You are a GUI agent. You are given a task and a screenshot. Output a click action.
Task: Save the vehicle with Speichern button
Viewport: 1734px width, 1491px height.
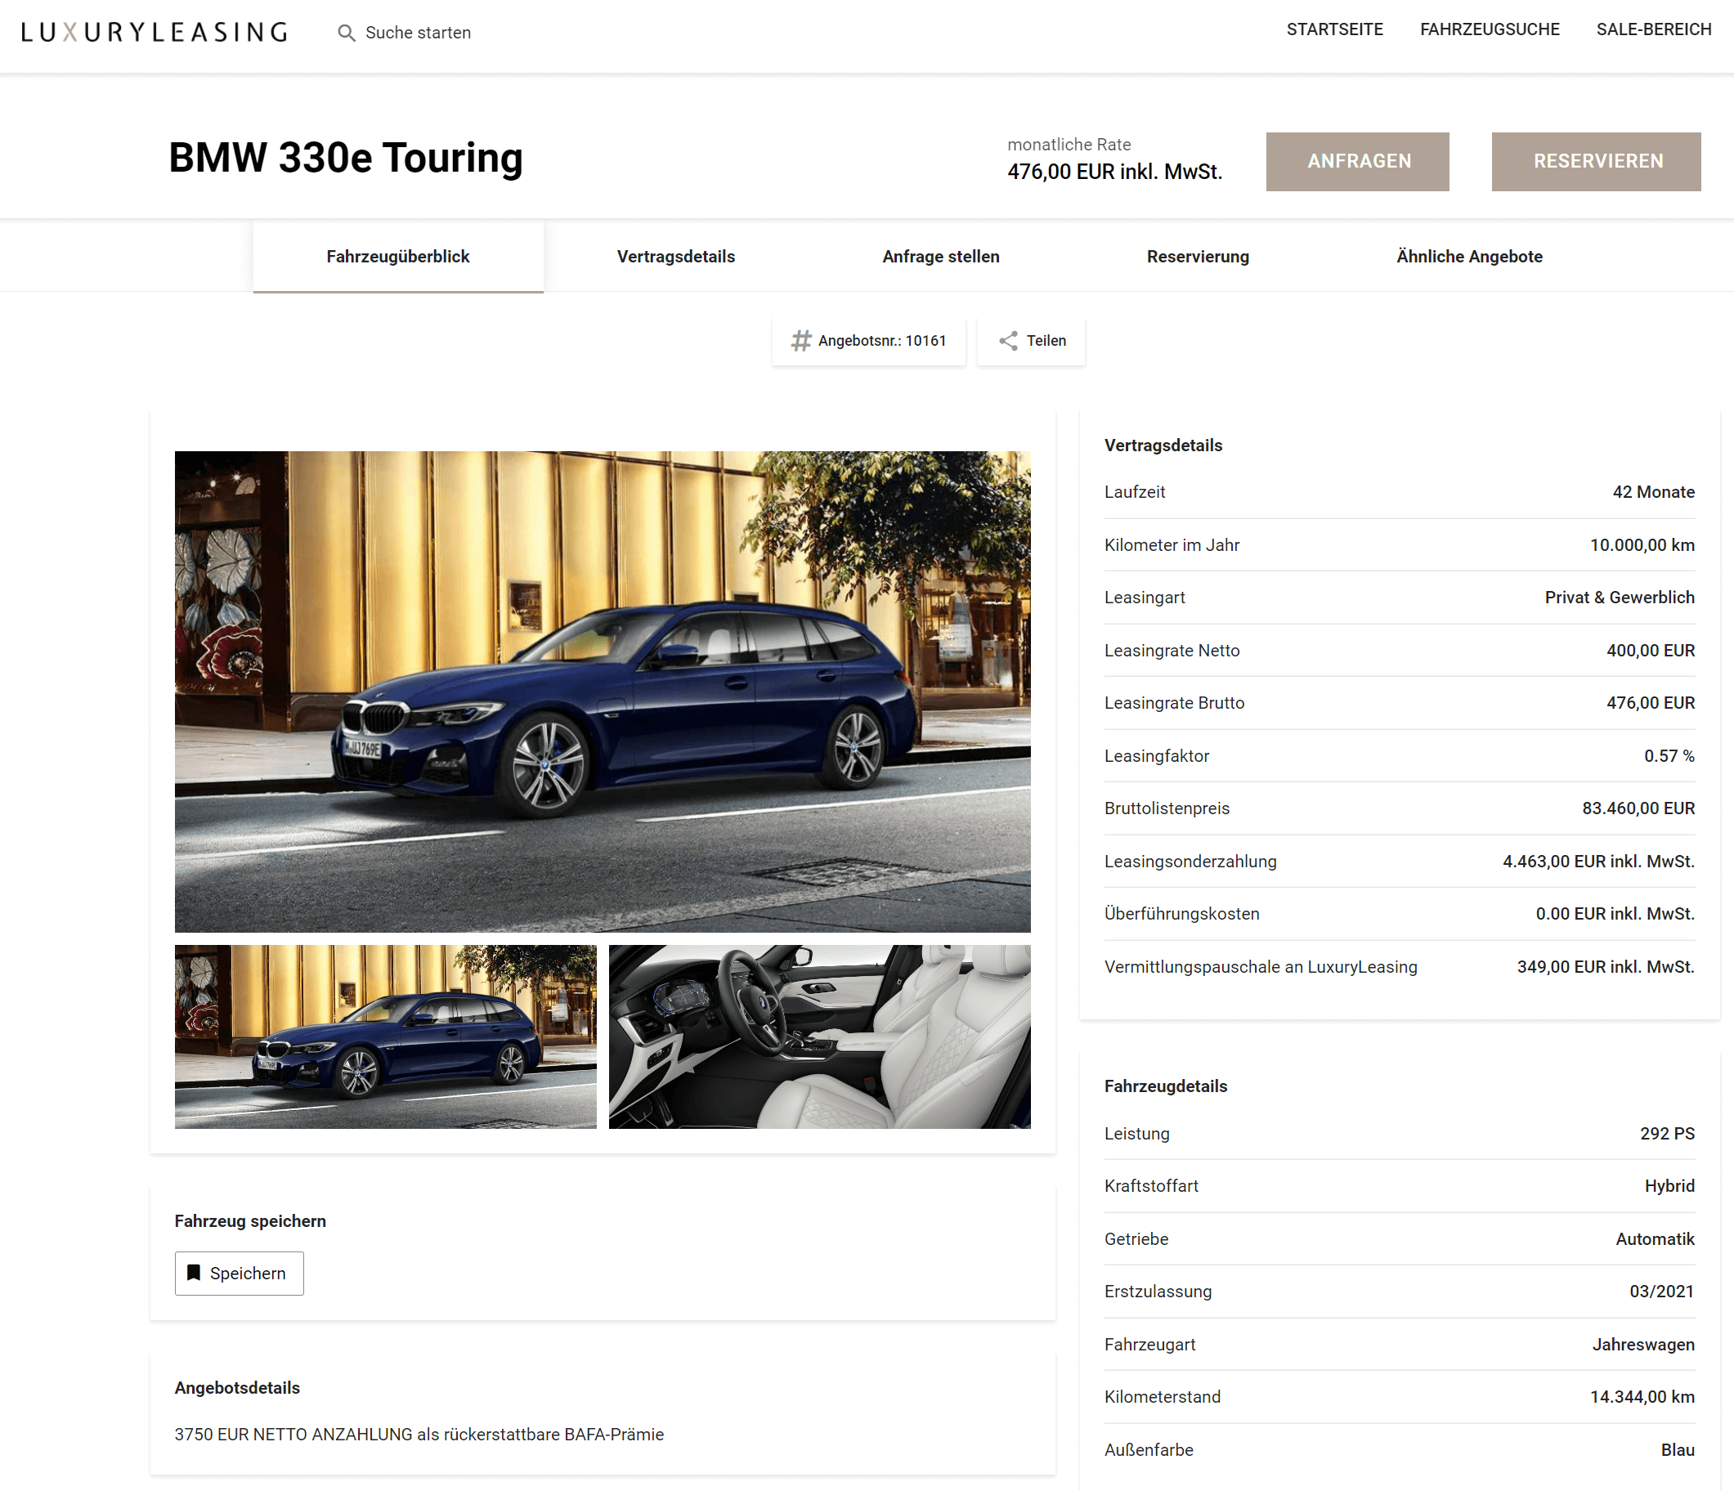click(x=239, y=1273)
